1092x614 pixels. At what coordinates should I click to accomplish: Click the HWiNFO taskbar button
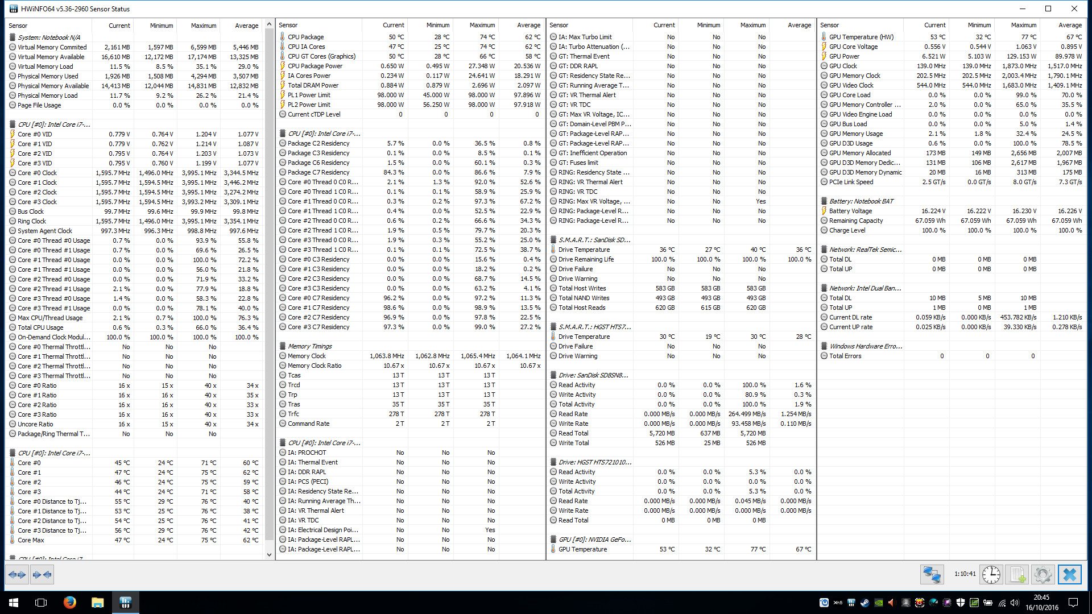125,602
